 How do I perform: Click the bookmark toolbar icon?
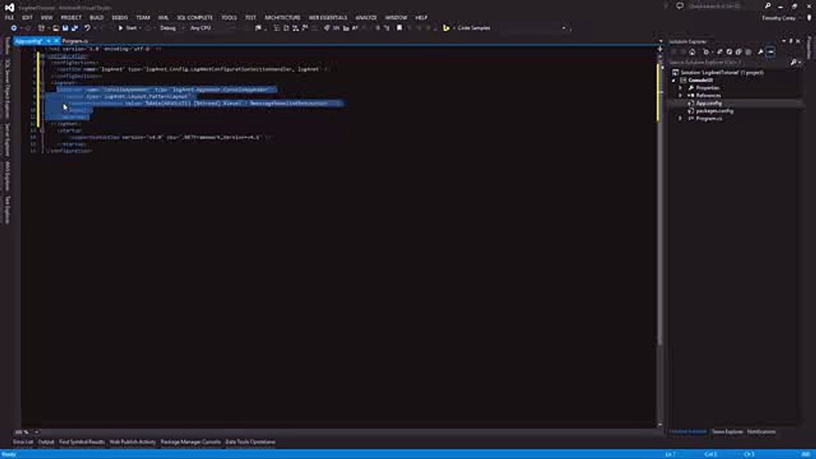[x=399, y=28]
